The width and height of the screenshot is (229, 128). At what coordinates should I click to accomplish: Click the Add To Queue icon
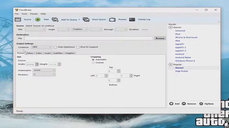(x=55, y=20)
